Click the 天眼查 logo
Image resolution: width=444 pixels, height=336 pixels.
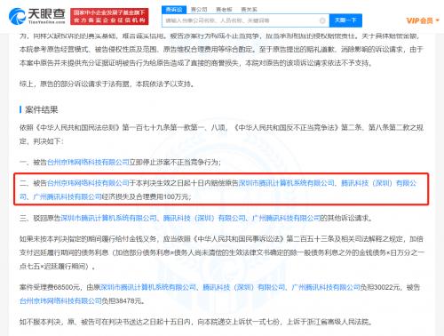tap(37, 16)
